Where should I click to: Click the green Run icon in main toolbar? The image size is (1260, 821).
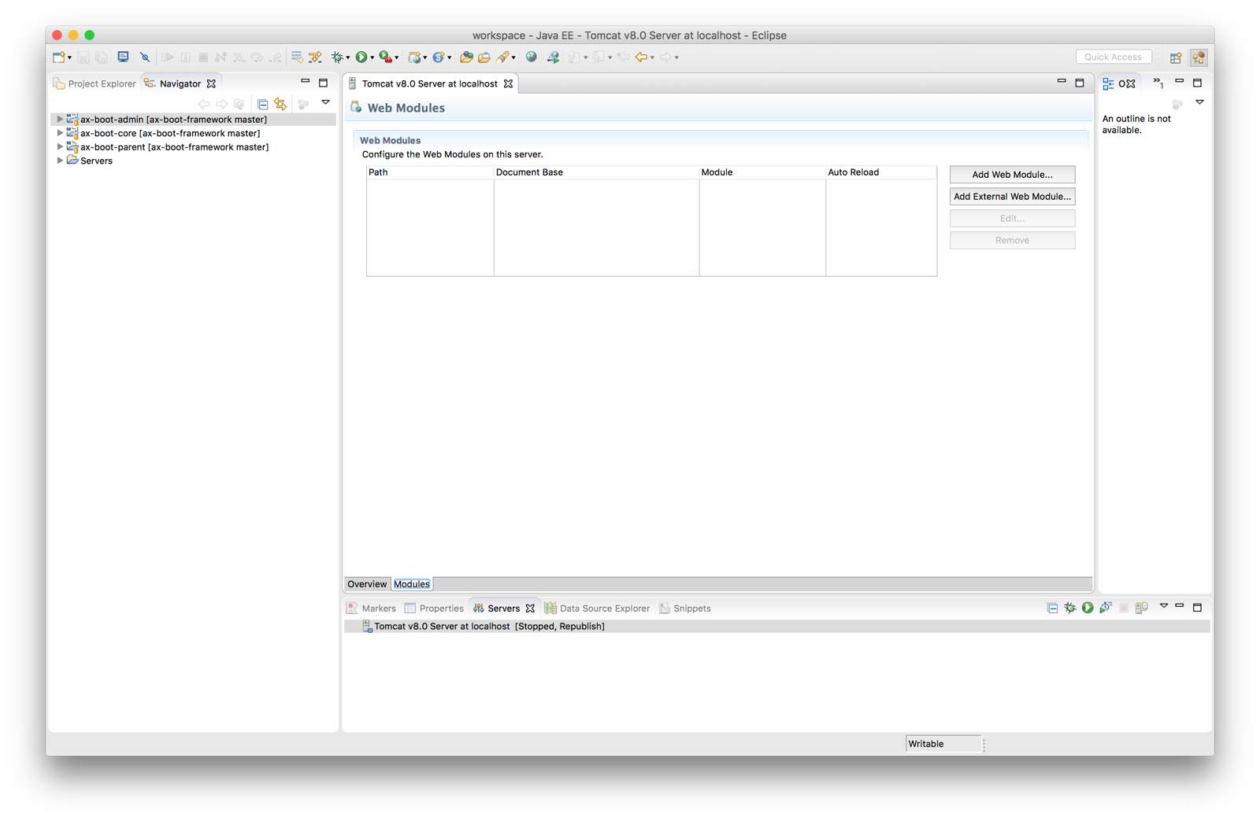click(x=361, y=57)
